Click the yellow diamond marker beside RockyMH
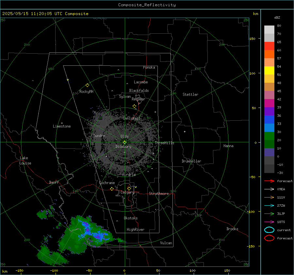The height and width of the screenshot is (275, 294). point(87,85)
